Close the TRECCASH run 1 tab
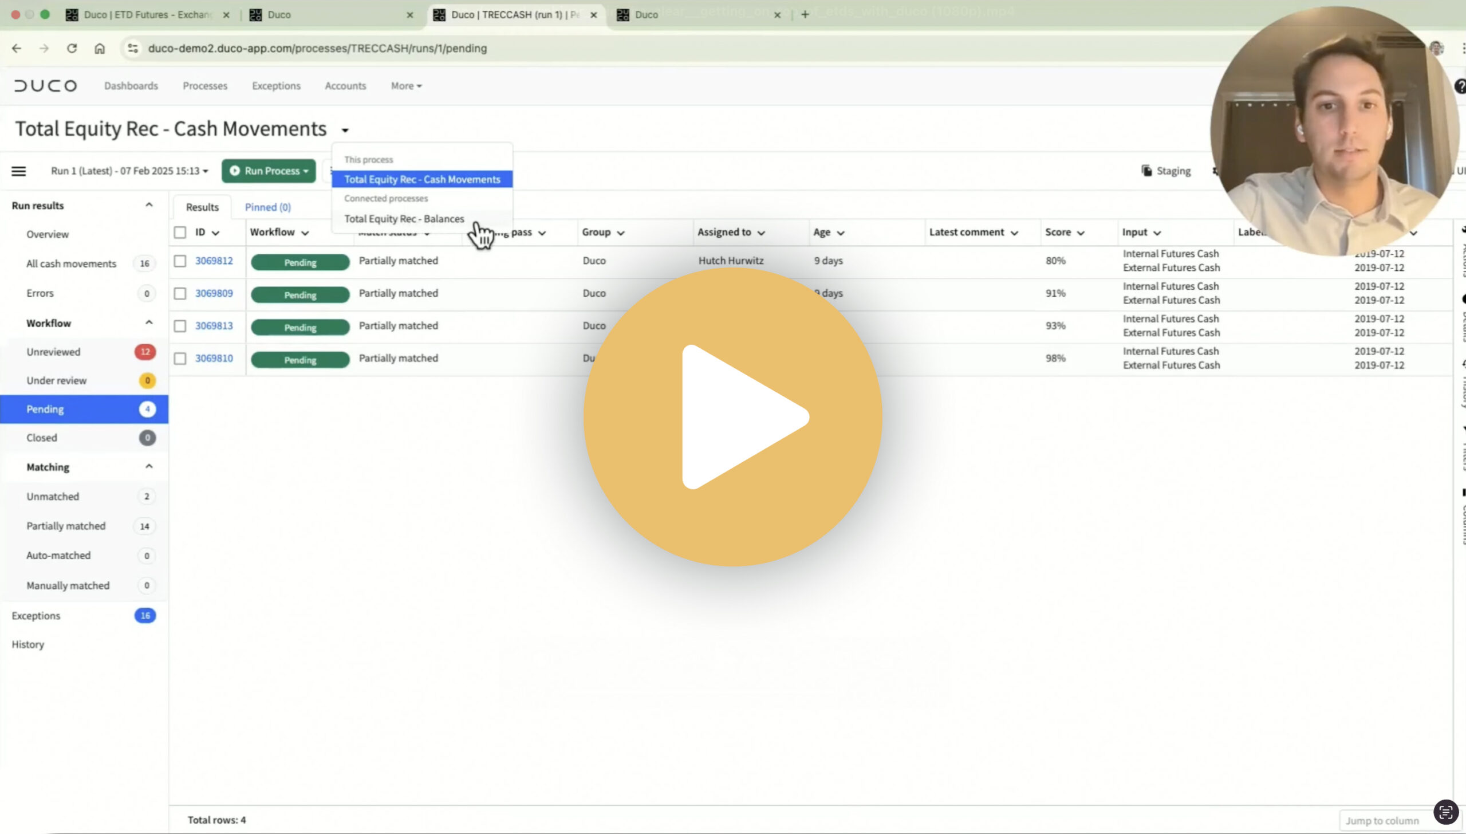Viewport: 1466px width, 834px height. pos(594,15)
